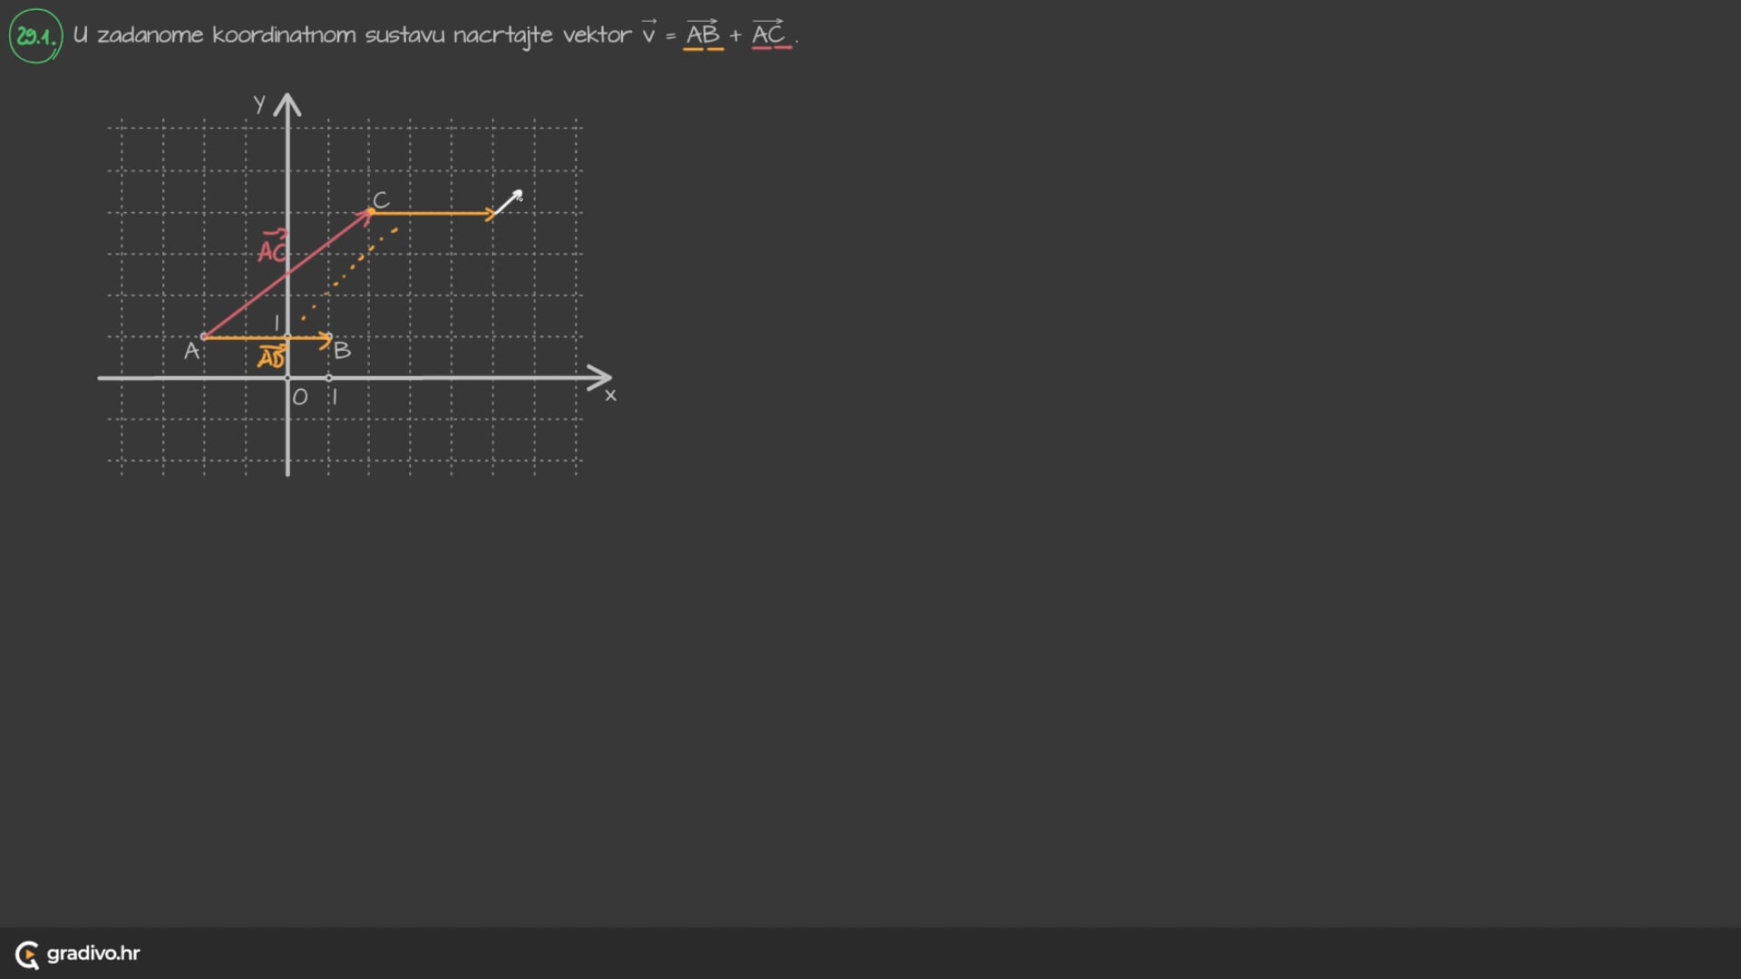Image resolution: width=1741 pixels, height=979 pixels.
Task: Click the arrowhead of the translated orange vector
Action: [x=491, y=214]
